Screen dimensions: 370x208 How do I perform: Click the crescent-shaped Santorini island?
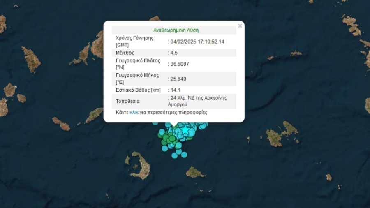pyautogui.click(x=141, y=166)
